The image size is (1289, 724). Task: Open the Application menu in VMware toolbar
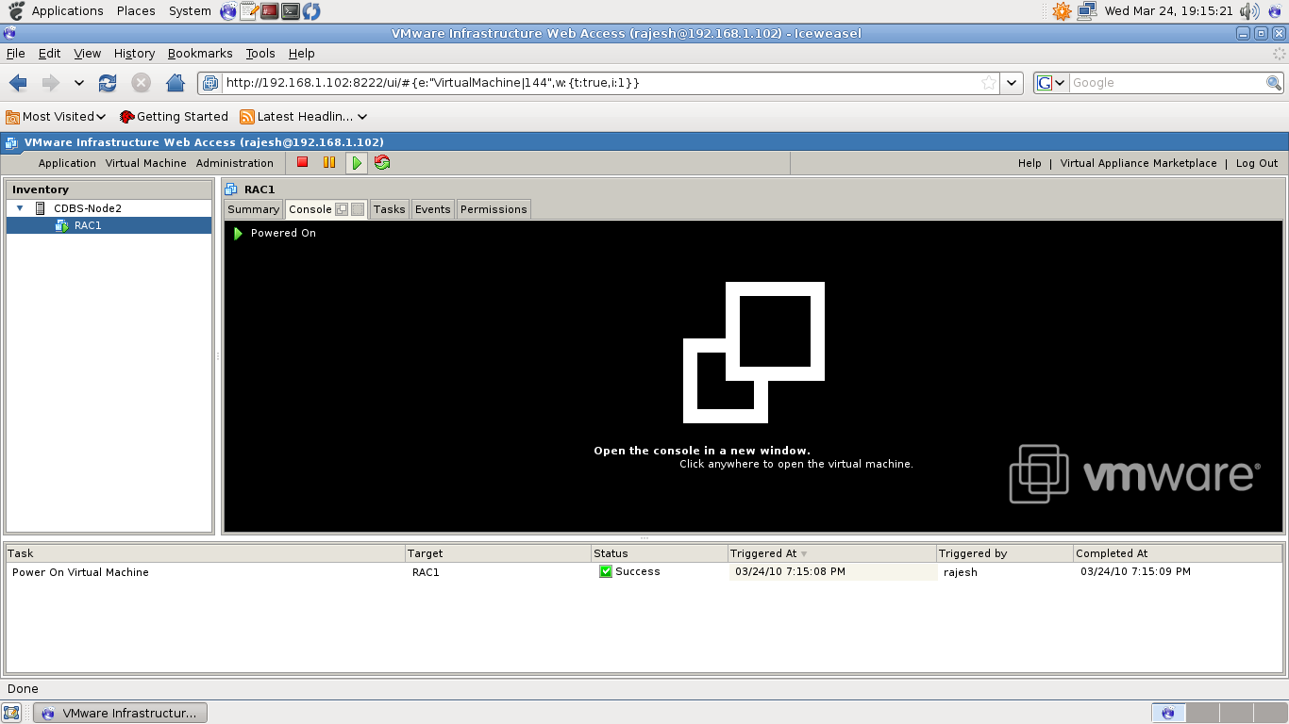point(67,163)
